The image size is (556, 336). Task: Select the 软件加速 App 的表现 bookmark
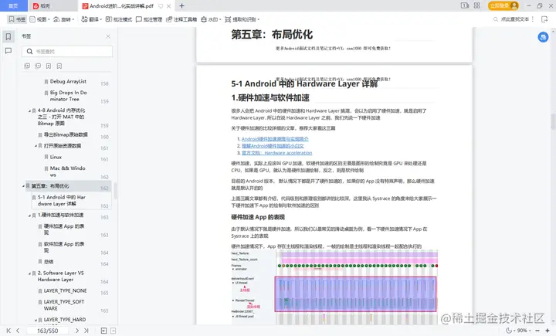[64, 247]
